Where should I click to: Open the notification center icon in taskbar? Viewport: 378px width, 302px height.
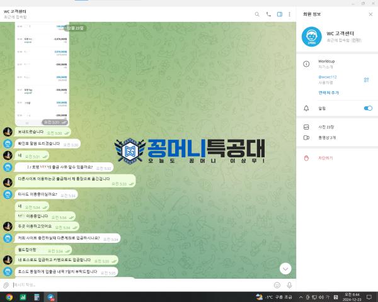[x=369, y=297]
